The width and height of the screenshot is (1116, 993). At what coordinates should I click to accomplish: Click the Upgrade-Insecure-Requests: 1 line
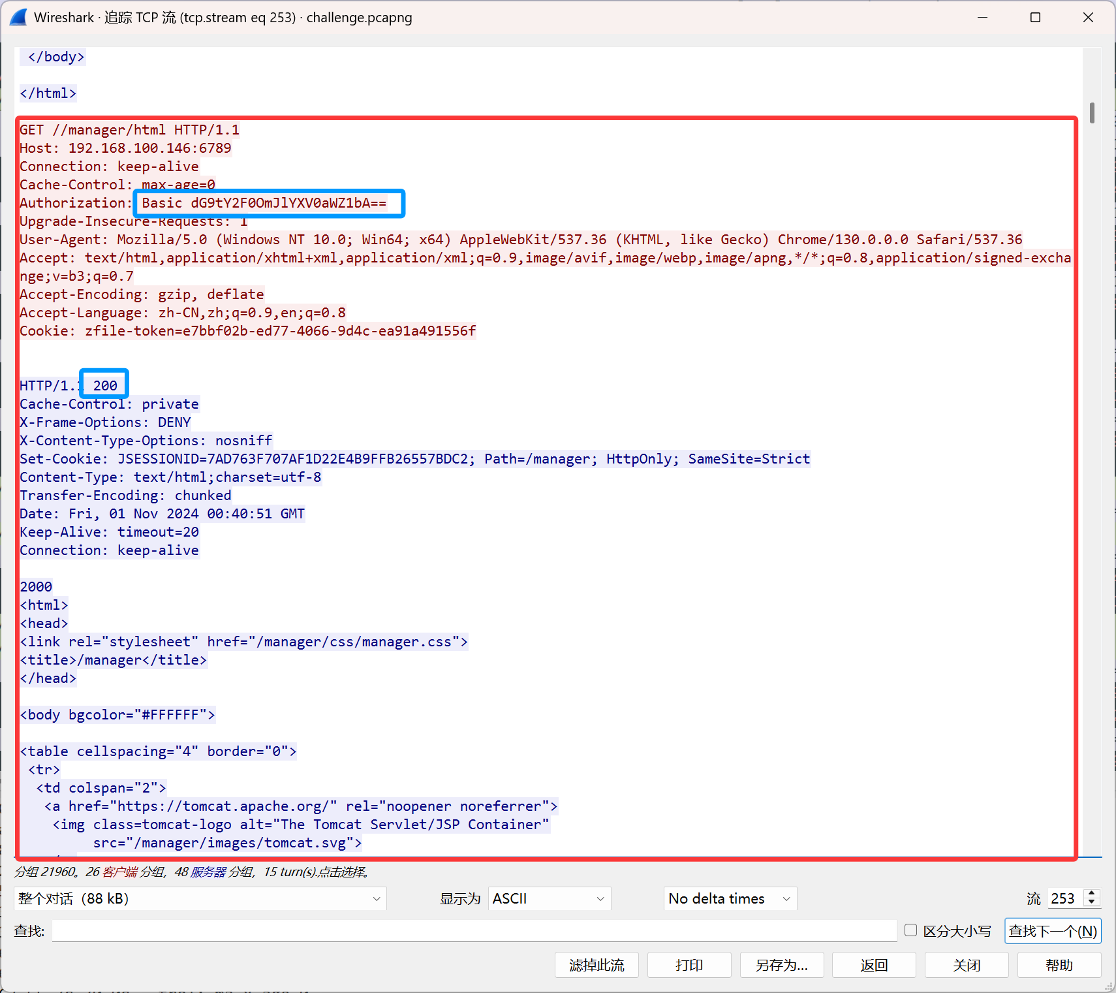click(x=134, y=221)
